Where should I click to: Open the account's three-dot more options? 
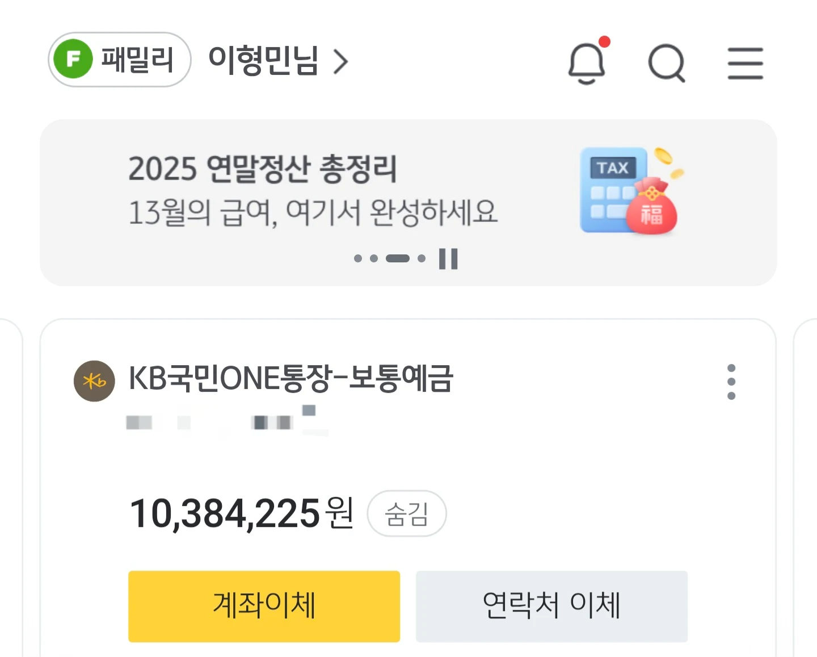coord(731,382)
